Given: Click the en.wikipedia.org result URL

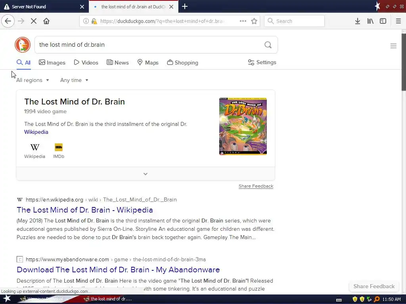Looking at the screenshot, I should [x=101, y=199].
